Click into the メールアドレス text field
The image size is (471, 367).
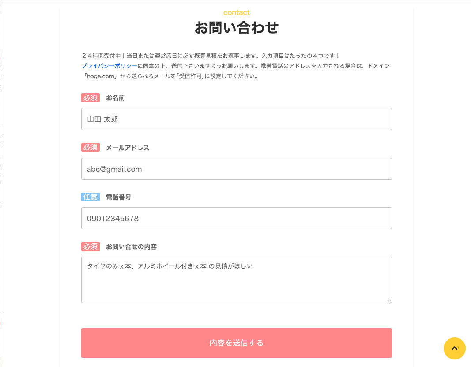236,169
